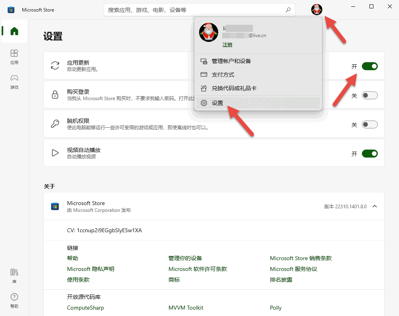This screenshot has width=399, height=316.
Task: Click the search magnifier icon
Action: coord(288,10)
